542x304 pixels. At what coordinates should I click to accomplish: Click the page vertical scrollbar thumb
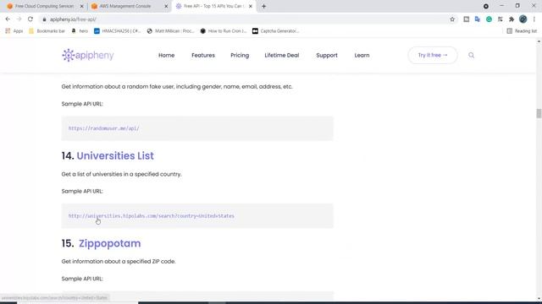pos(539,113)
